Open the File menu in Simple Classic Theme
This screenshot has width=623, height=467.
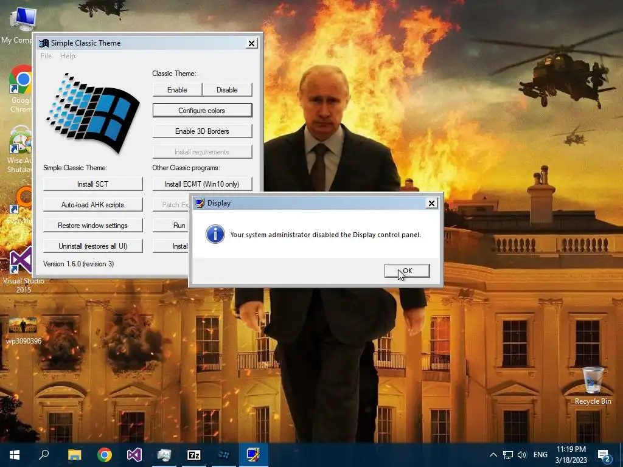tap(46, 56)
